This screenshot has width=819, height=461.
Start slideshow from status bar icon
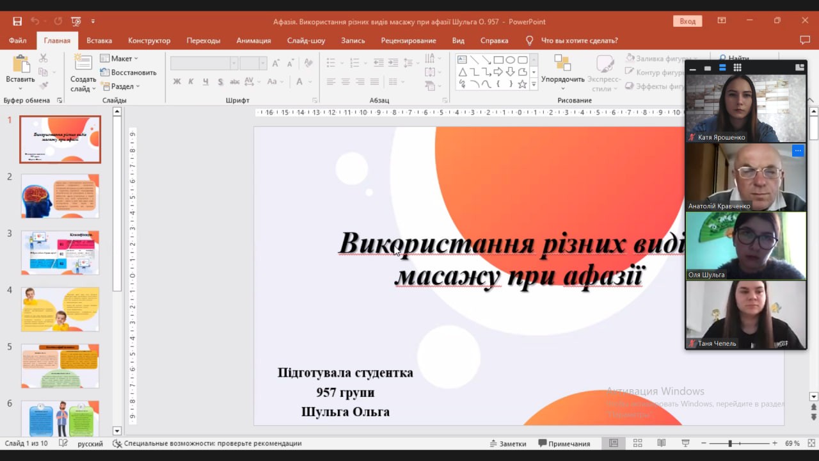[x=685, y=443]
